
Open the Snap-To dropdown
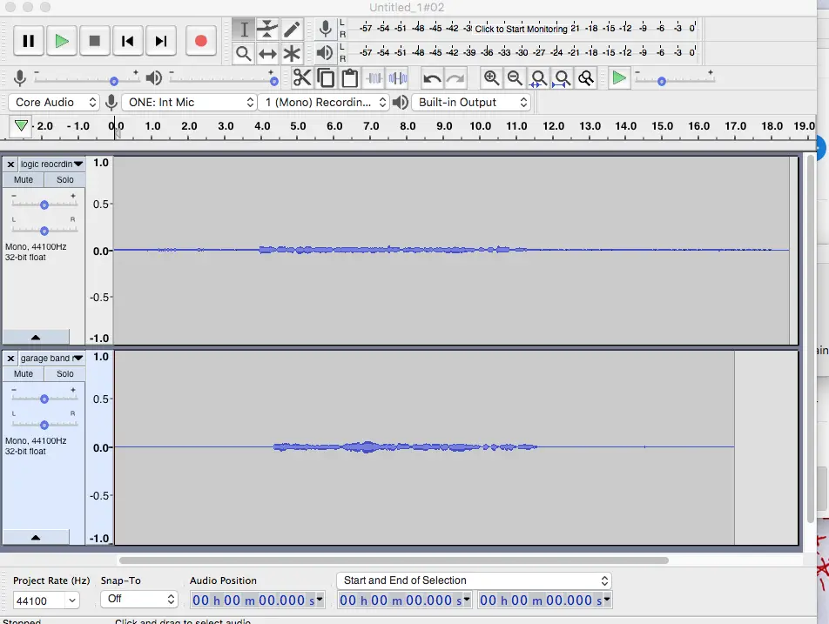coord(138,599)
